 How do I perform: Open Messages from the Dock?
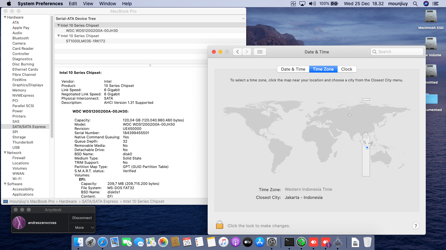(139, 242)
